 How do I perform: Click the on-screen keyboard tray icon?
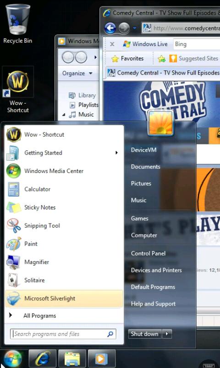coord(209,365)
